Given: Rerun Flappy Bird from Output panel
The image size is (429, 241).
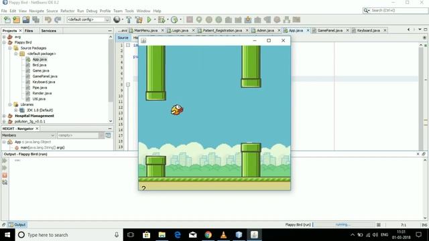Looking at the screenshot, I should click(5, 161).
